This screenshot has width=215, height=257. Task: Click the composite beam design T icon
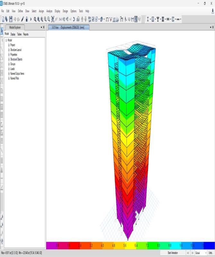158,19
